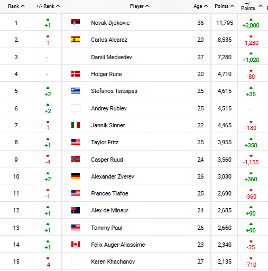Click the +/- Points sort arrow

click(261, 6)
